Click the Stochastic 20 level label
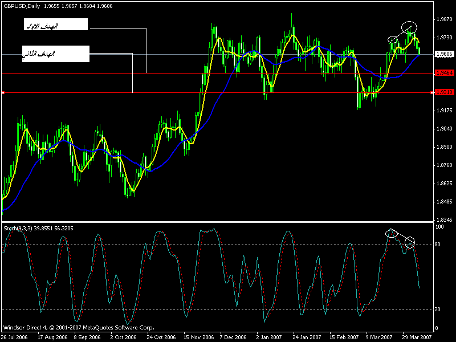This screenshot has width=456, height=342. pyautogui.click(x=438, y=310)
